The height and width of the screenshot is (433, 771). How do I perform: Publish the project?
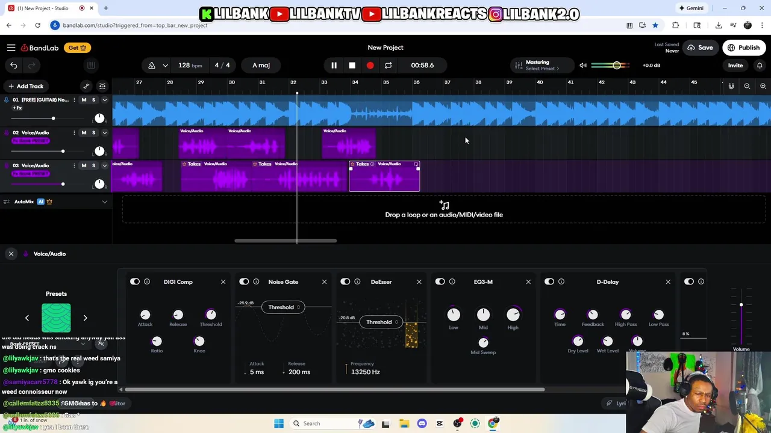coord(744,48)
